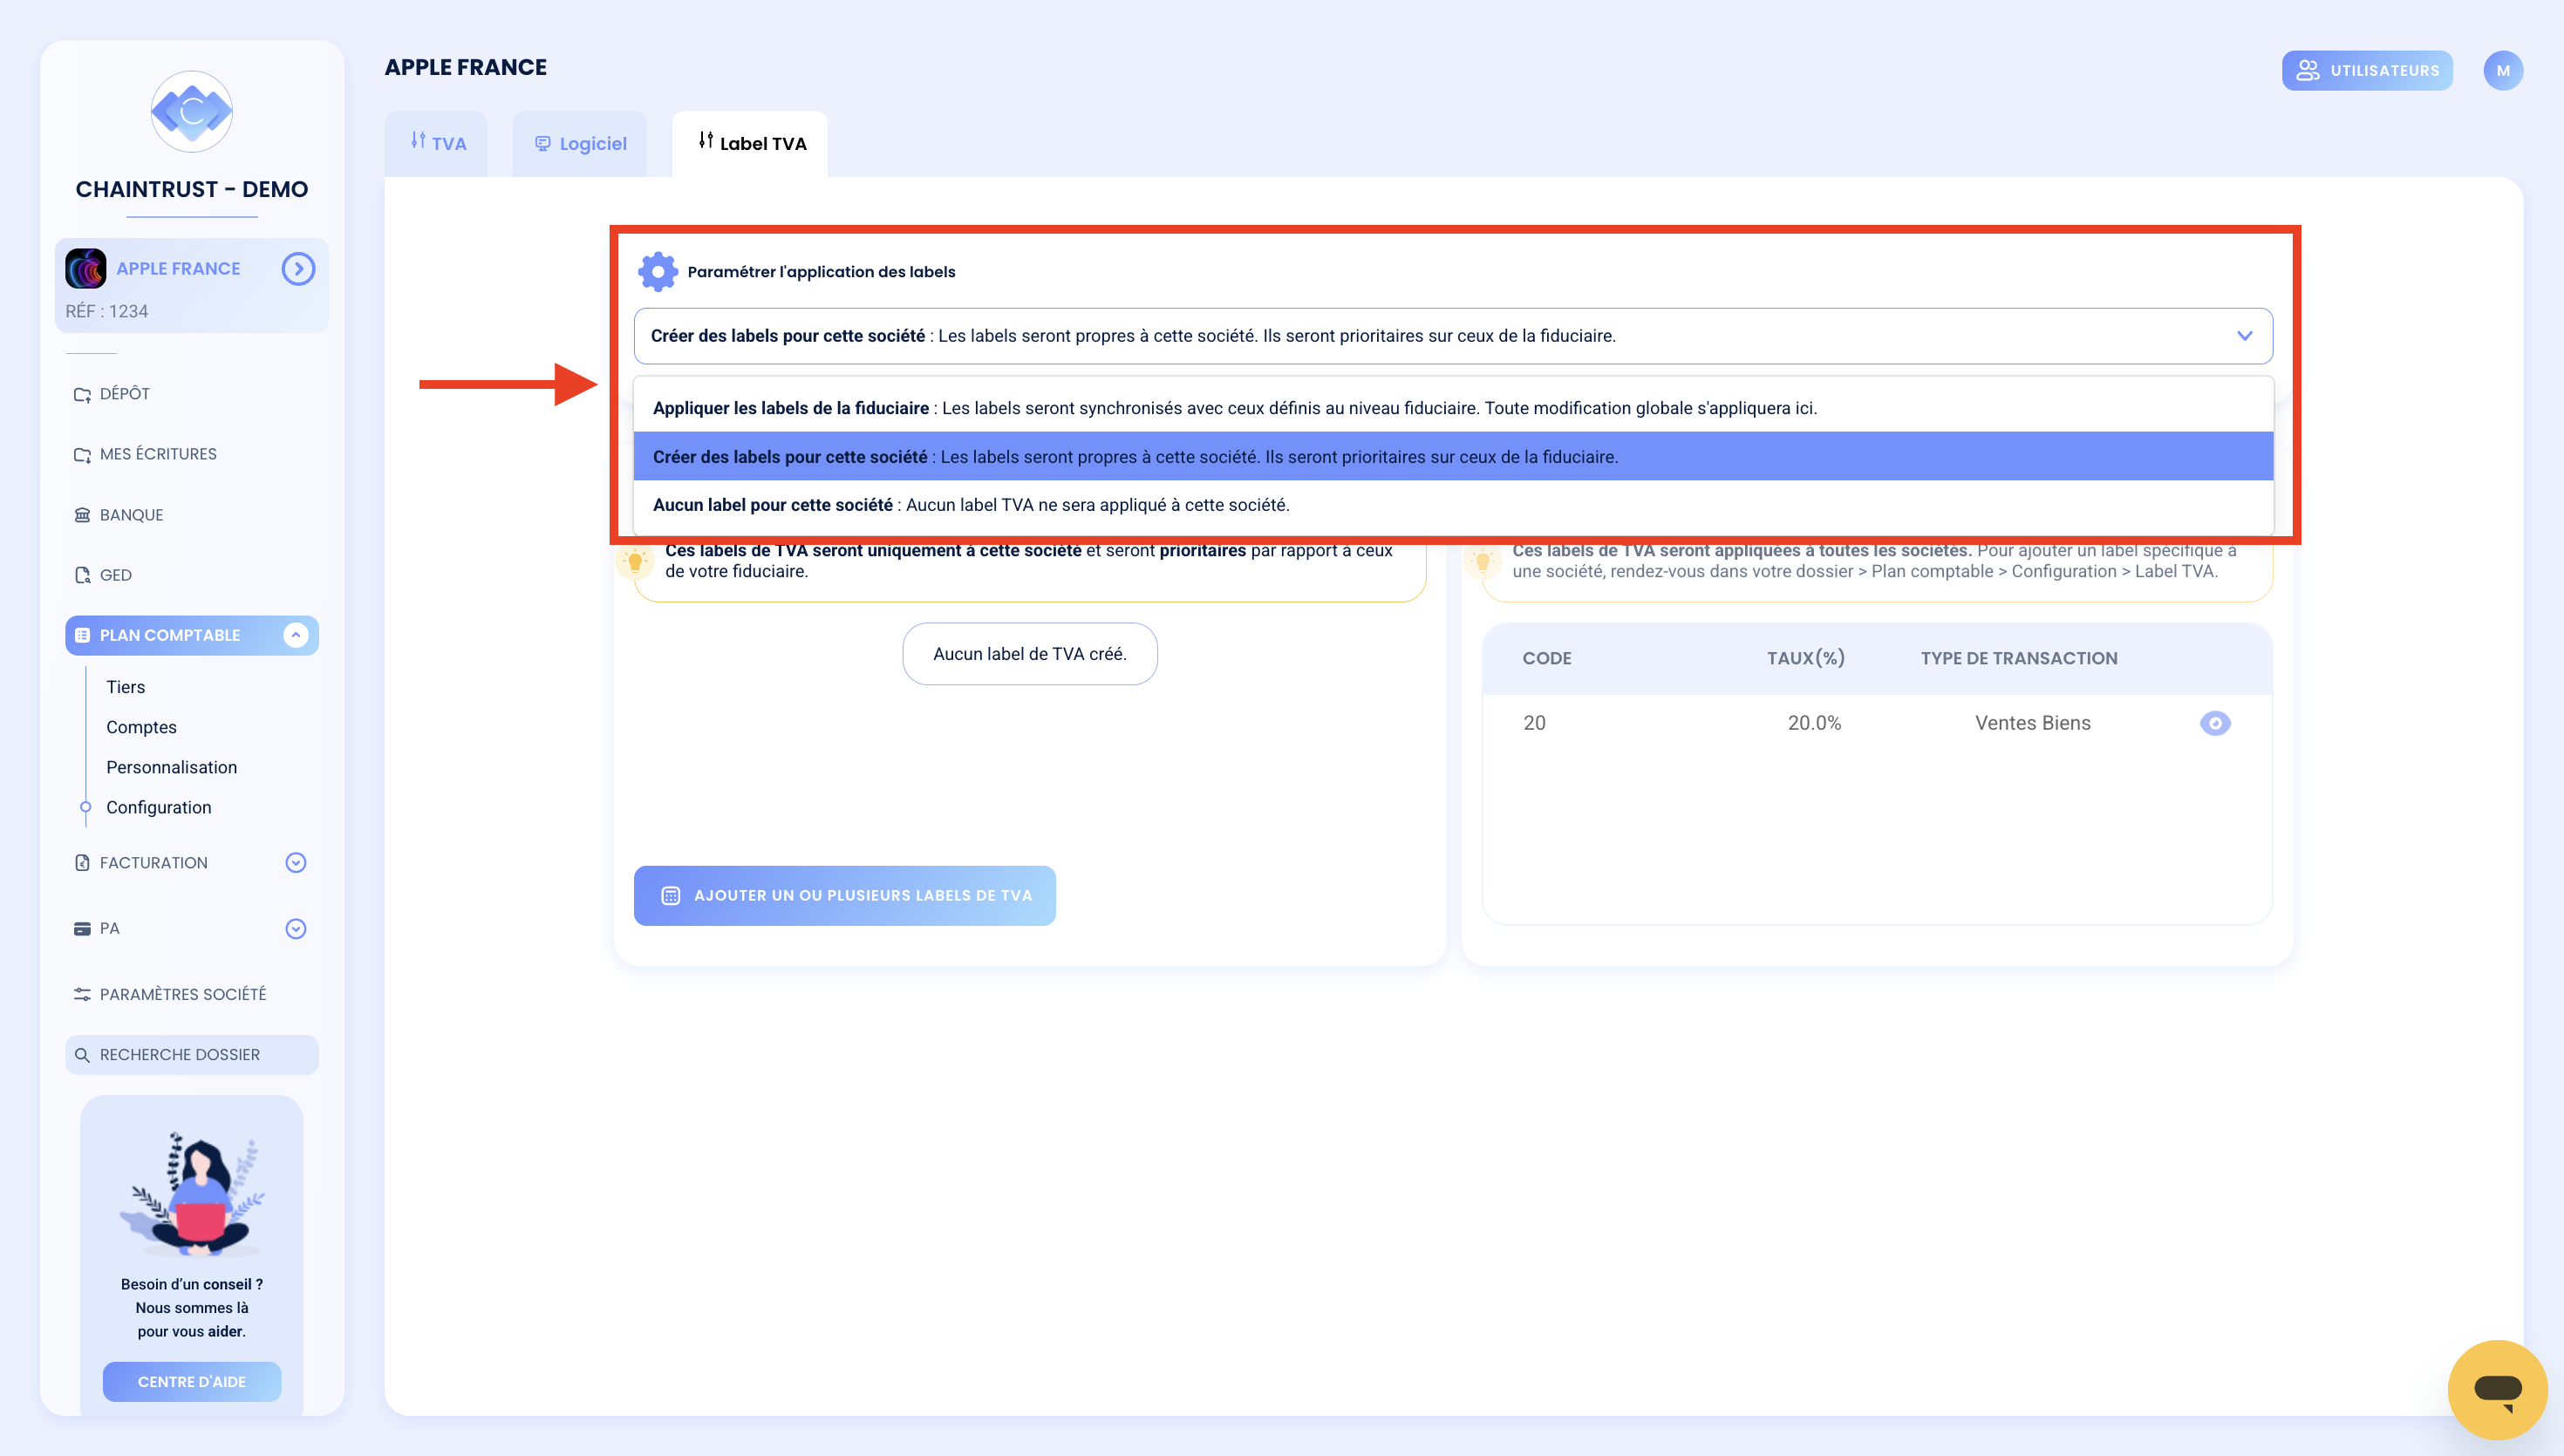Screen dimensions: 2564x1456
Task: Click the Ventes Biens cell
Action: click(2033, 722)
